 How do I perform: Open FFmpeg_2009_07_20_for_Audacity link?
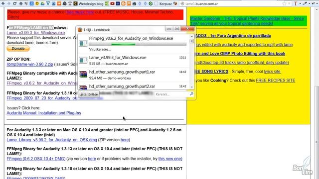click(42, 98)
